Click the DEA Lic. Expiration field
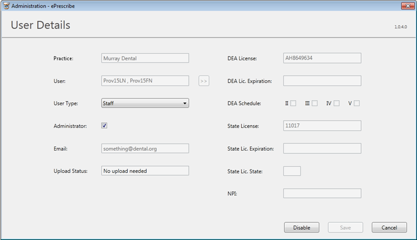 [322, 81]
